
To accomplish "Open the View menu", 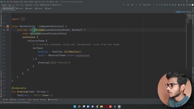I will pos(11,2).
